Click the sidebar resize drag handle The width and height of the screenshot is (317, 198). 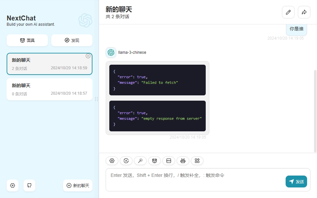point(96,99)
